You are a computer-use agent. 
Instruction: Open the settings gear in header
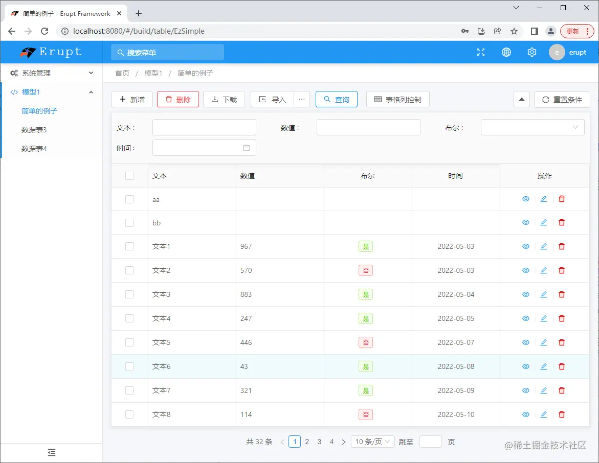(532, 52)
